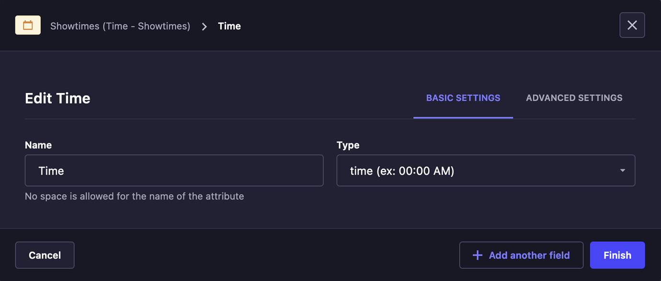The height and width of the screenshot is (281, 661).
Task: Select the Basic Settings tab
Action: point(463,98)
